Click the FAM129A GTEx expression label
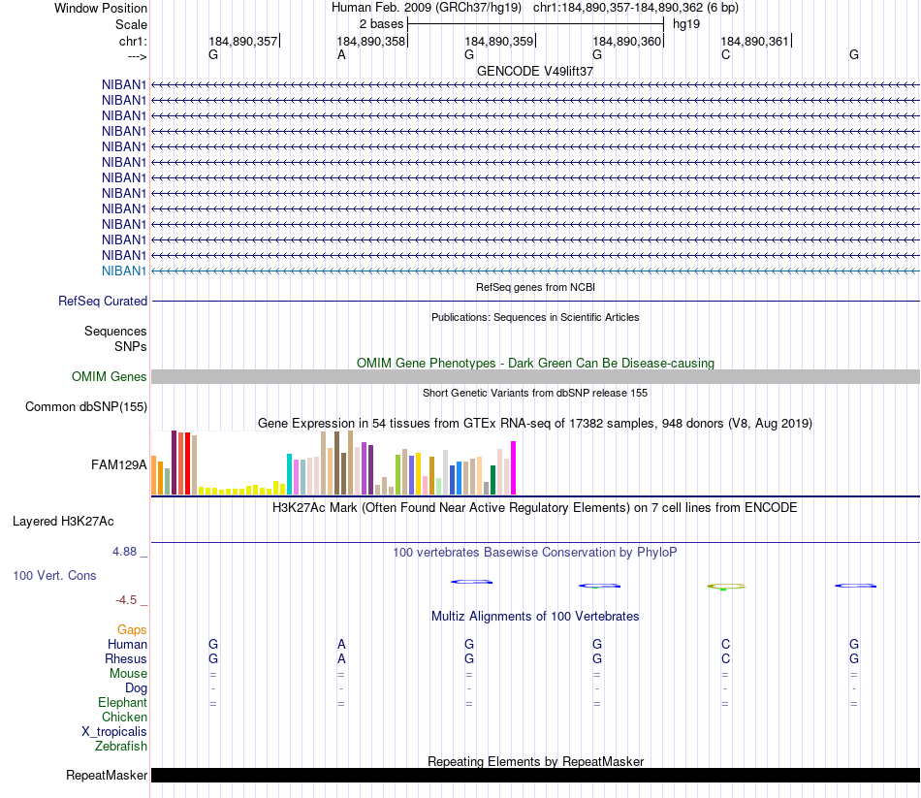The width and height of the screenshot is (921, 798). pyautogui.click(x=118, y=464)
